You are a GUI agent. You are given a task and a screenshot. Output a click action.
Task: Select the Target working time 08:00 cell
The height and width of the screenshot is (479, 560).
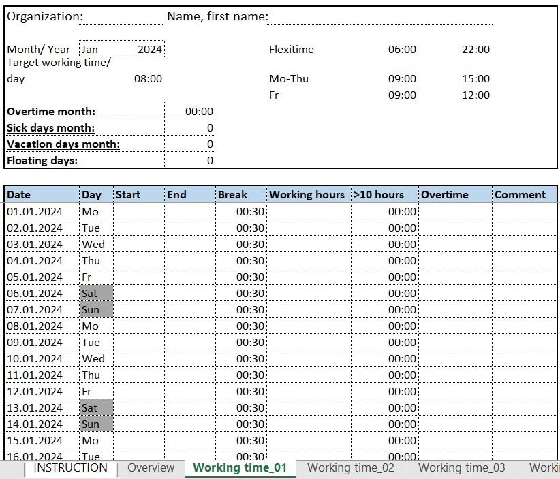(x=150, y=78)
